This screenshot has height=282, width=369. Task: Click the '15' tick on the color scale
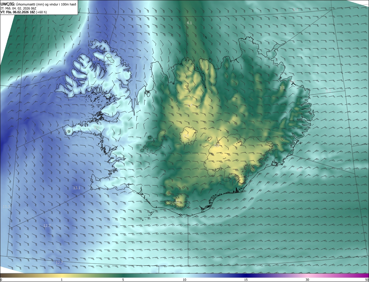click(x=246, y=280)
